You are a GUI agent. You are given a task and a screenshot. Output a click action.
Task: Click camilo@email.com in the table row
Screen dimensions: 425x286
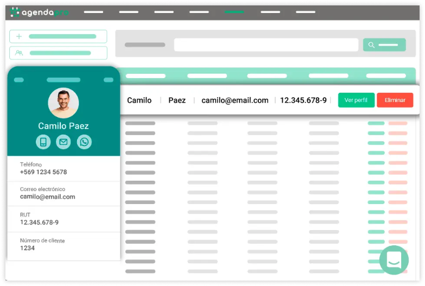coord(235,100)
